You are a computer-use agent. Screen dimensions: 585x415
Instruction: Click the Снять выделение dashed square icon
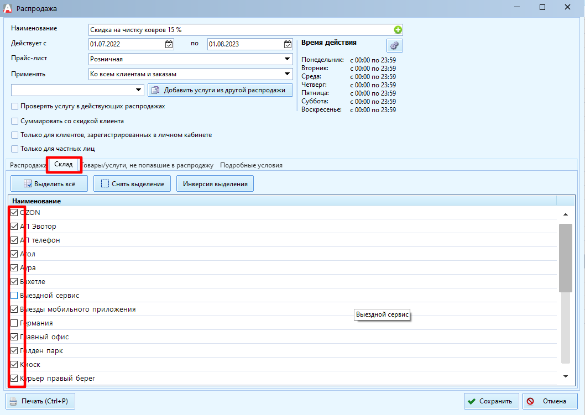[x=105, y=184]
